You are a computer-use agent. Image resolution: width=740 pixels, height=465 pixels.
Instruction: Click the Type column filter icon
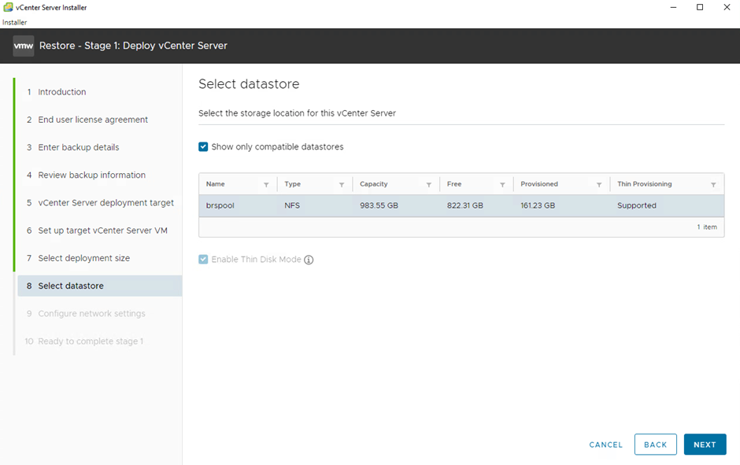(342, 185)
